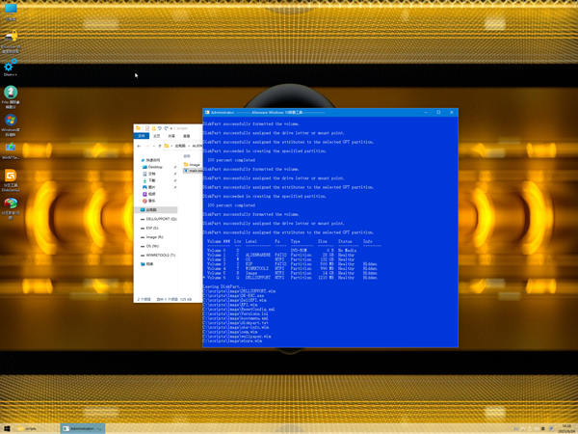Screen dimensions: 578x434
Task: Click the undo icon in Explorer's title bar
Action: coord(160,128)
